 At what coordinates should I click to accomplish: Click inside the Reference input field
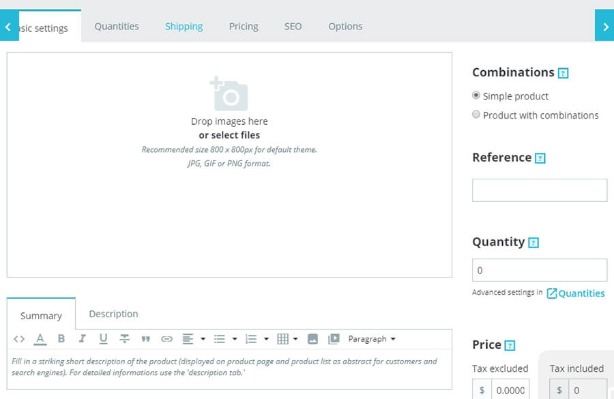click(x=539, y=190)
